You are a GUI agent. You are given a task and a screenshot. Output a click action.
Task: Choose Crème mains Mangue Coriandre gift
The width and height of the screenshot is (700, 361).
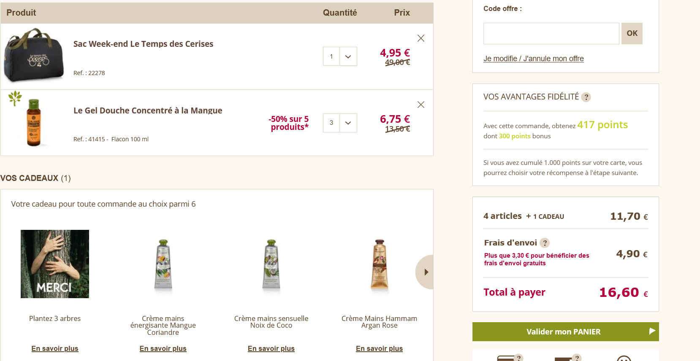pyautogui.click(x=163, y=265)
